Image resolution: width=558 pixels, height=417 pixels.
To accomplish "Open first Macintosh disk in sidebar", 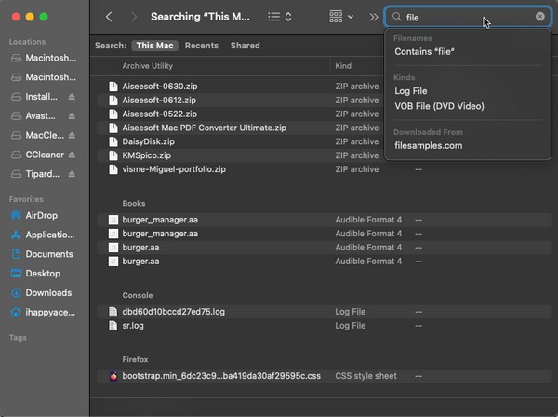I will click(45, 58).
